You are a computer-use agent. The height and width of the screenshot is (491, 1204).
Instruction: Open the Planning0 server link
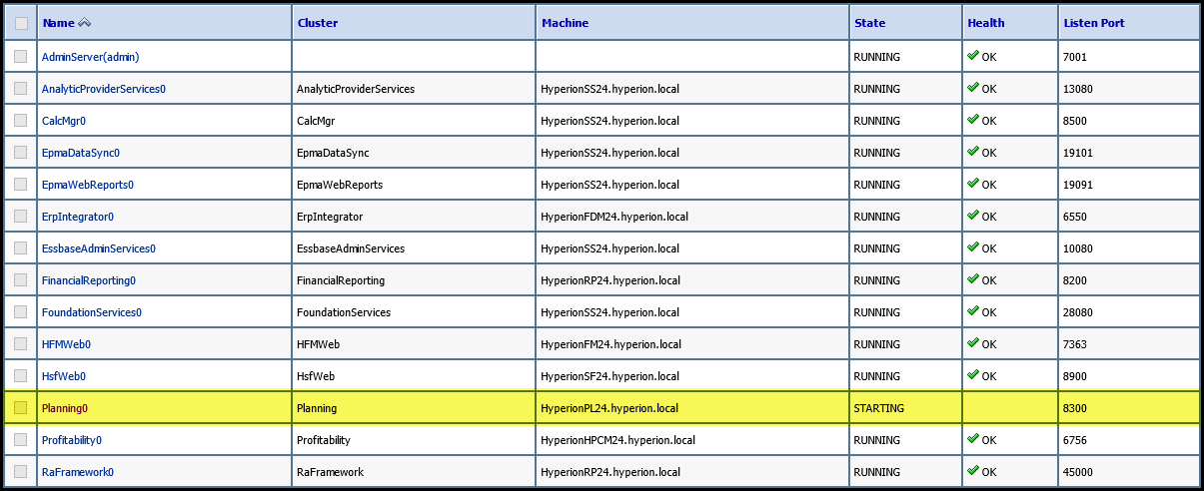65,408
